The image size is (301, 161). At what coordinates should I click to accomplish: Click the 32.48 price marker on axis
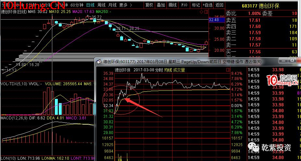[x=214, y=20]
